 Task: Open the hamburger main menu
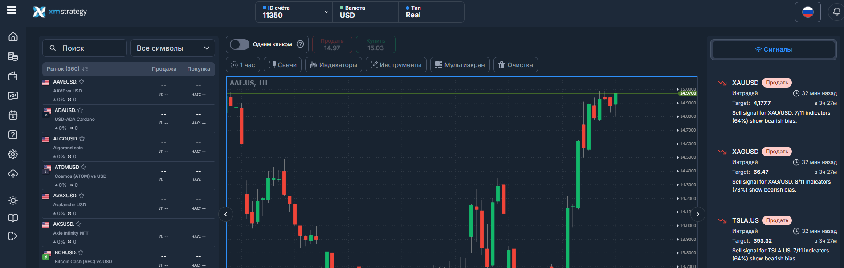pos(12,10)
